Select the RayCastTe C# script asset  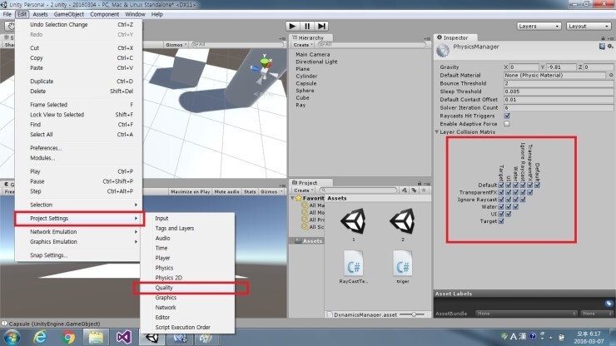click(x=353, y=263)
